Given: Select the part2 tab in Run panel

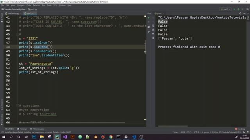Looking at the screenshot, I should (x=159, y=14).
